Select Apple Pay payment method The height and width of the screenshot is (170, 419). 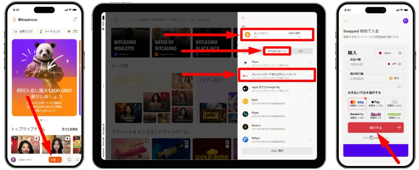pos(376,104)
